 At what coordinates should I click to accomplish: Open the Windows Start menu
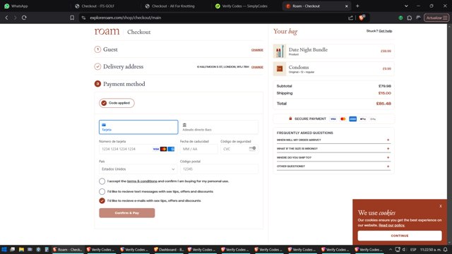coord(4,249)
